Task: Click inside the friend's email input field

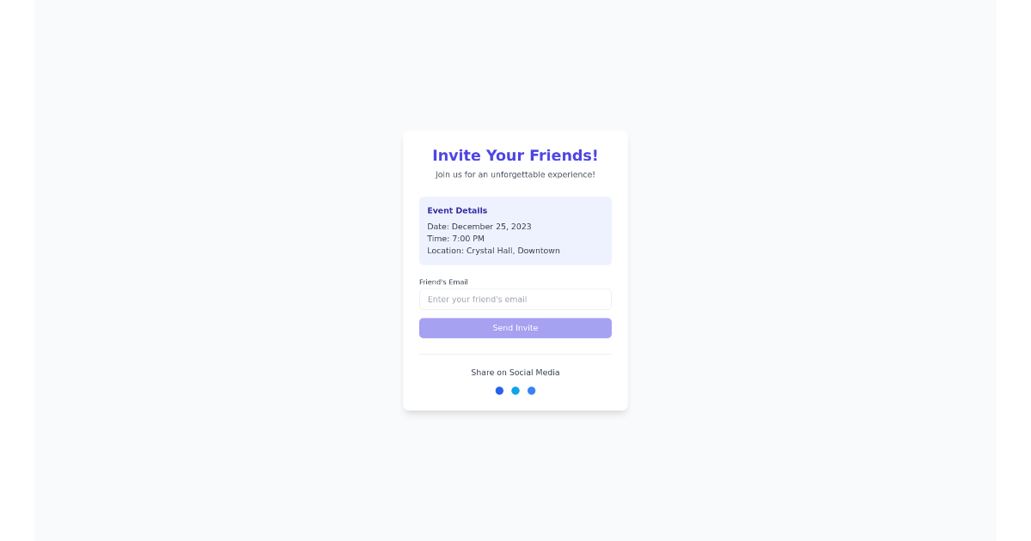Action: coord(515,299)
